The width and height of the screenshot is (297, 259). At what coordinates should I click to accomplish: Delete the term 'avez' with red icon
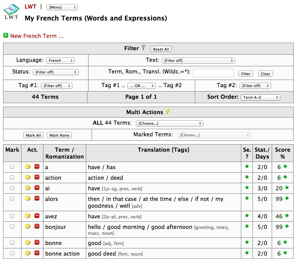(37, 216)
